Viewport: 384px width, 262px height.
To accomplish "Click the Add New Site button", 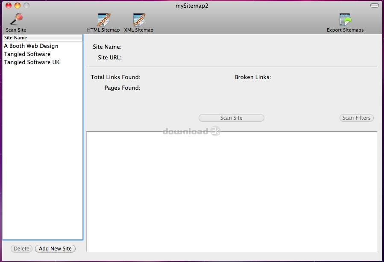I will coord(55,248).
